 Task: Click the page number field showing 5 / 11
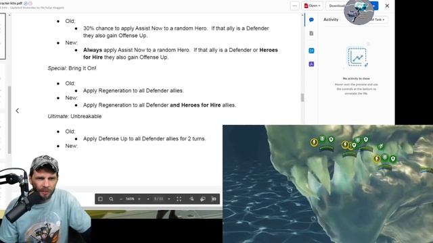(x=158, y=199)
